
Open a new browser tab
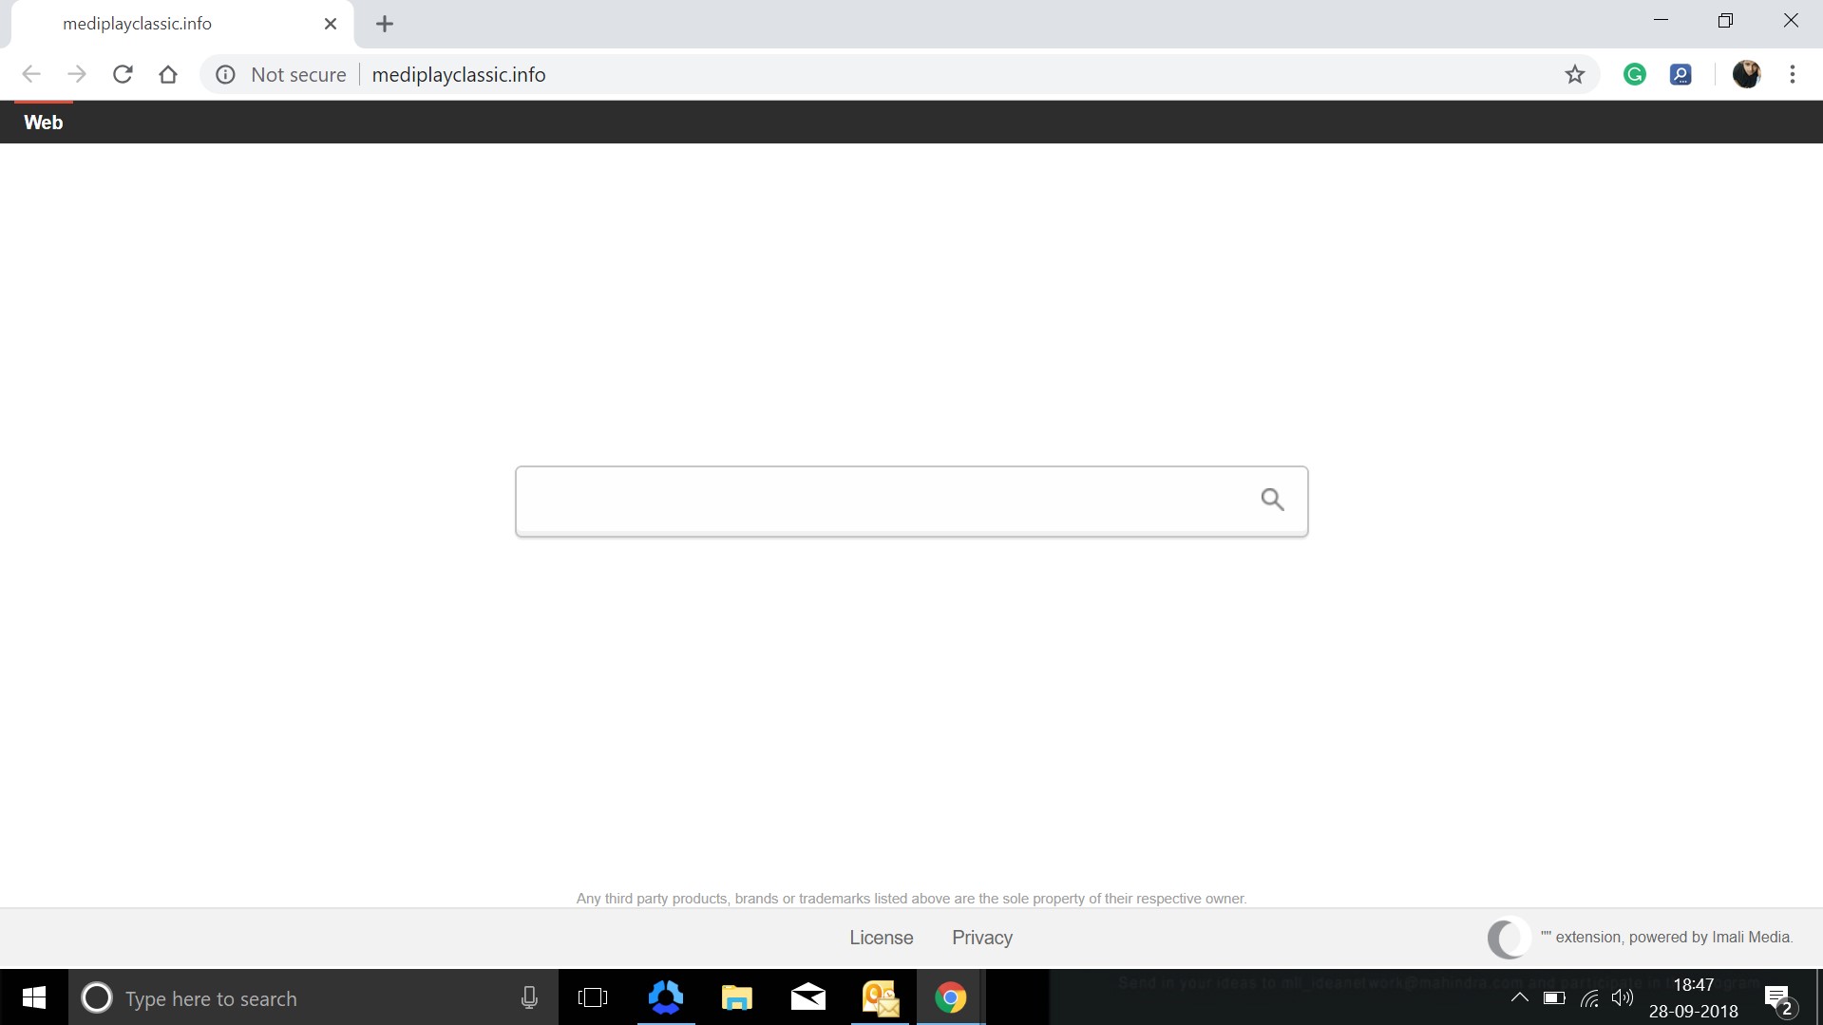pos(384,24)
